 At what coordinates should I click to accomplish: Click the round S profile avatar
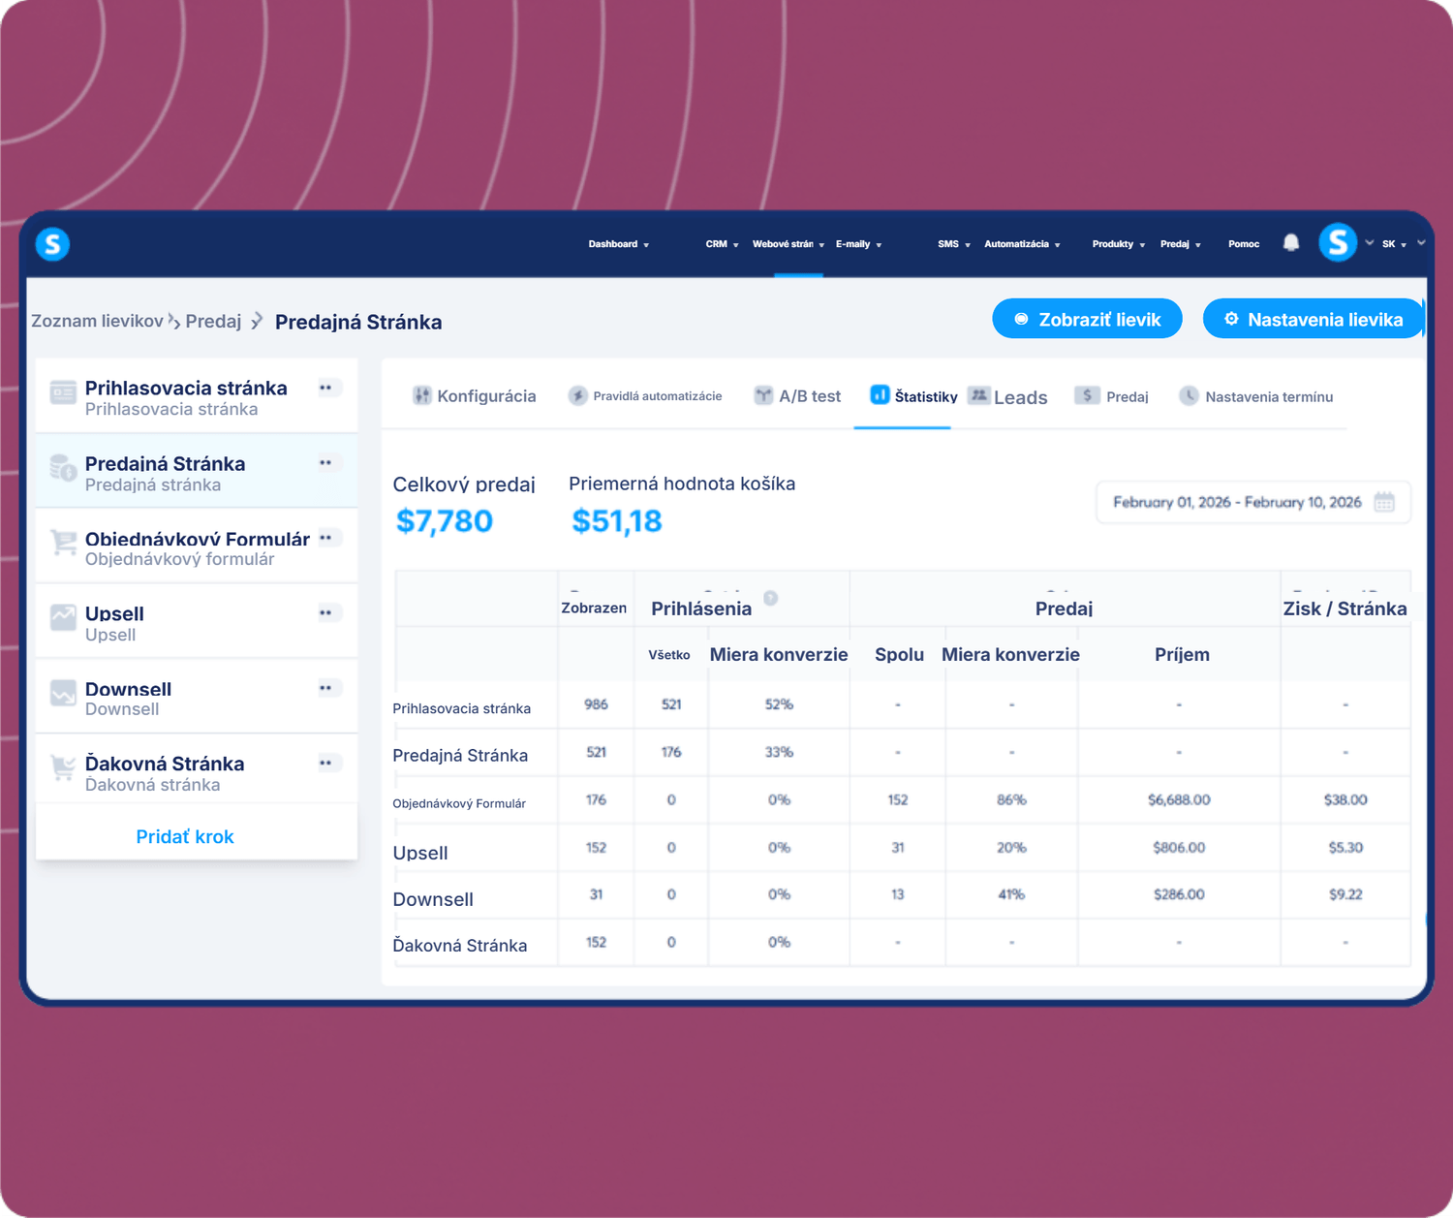(1338, 242)
